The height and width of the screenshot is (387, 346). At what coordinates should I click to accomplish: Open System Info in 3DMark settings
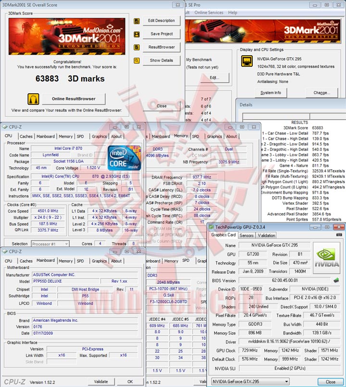[271, 93]
